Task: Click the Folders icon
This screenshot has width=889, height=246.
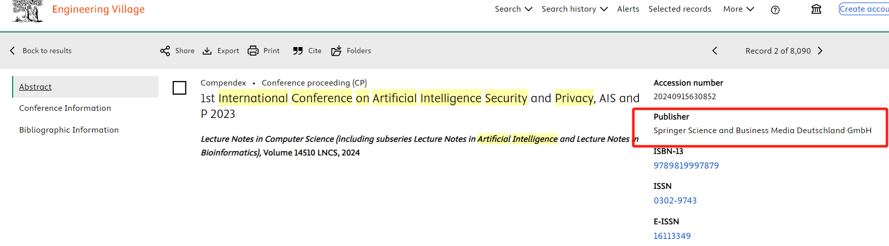Action: point(336,51)
